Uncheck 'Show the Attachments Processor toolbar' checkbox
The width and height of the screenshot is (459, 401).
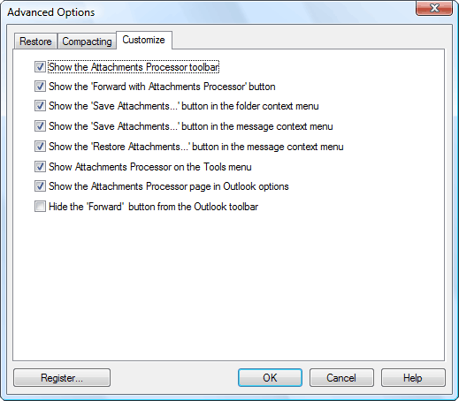40,66
